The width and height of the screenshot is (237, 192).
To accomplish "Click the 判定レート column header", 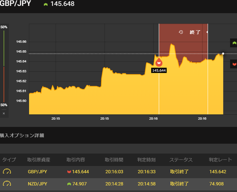I will tap(220, 160).
